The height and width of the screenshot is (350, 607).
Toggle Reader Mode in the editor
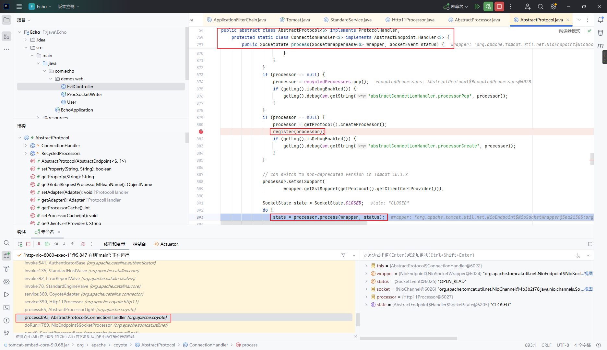[569, 31]
